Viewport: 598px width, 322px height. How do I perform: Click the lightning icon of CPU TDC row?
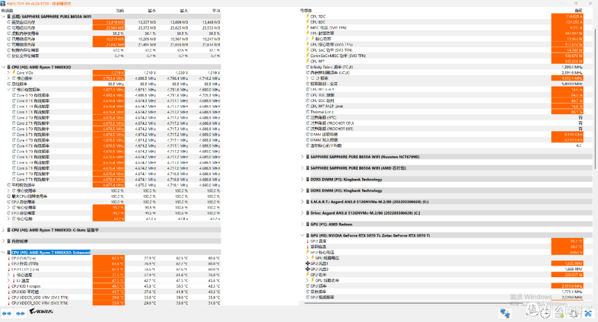307,17
